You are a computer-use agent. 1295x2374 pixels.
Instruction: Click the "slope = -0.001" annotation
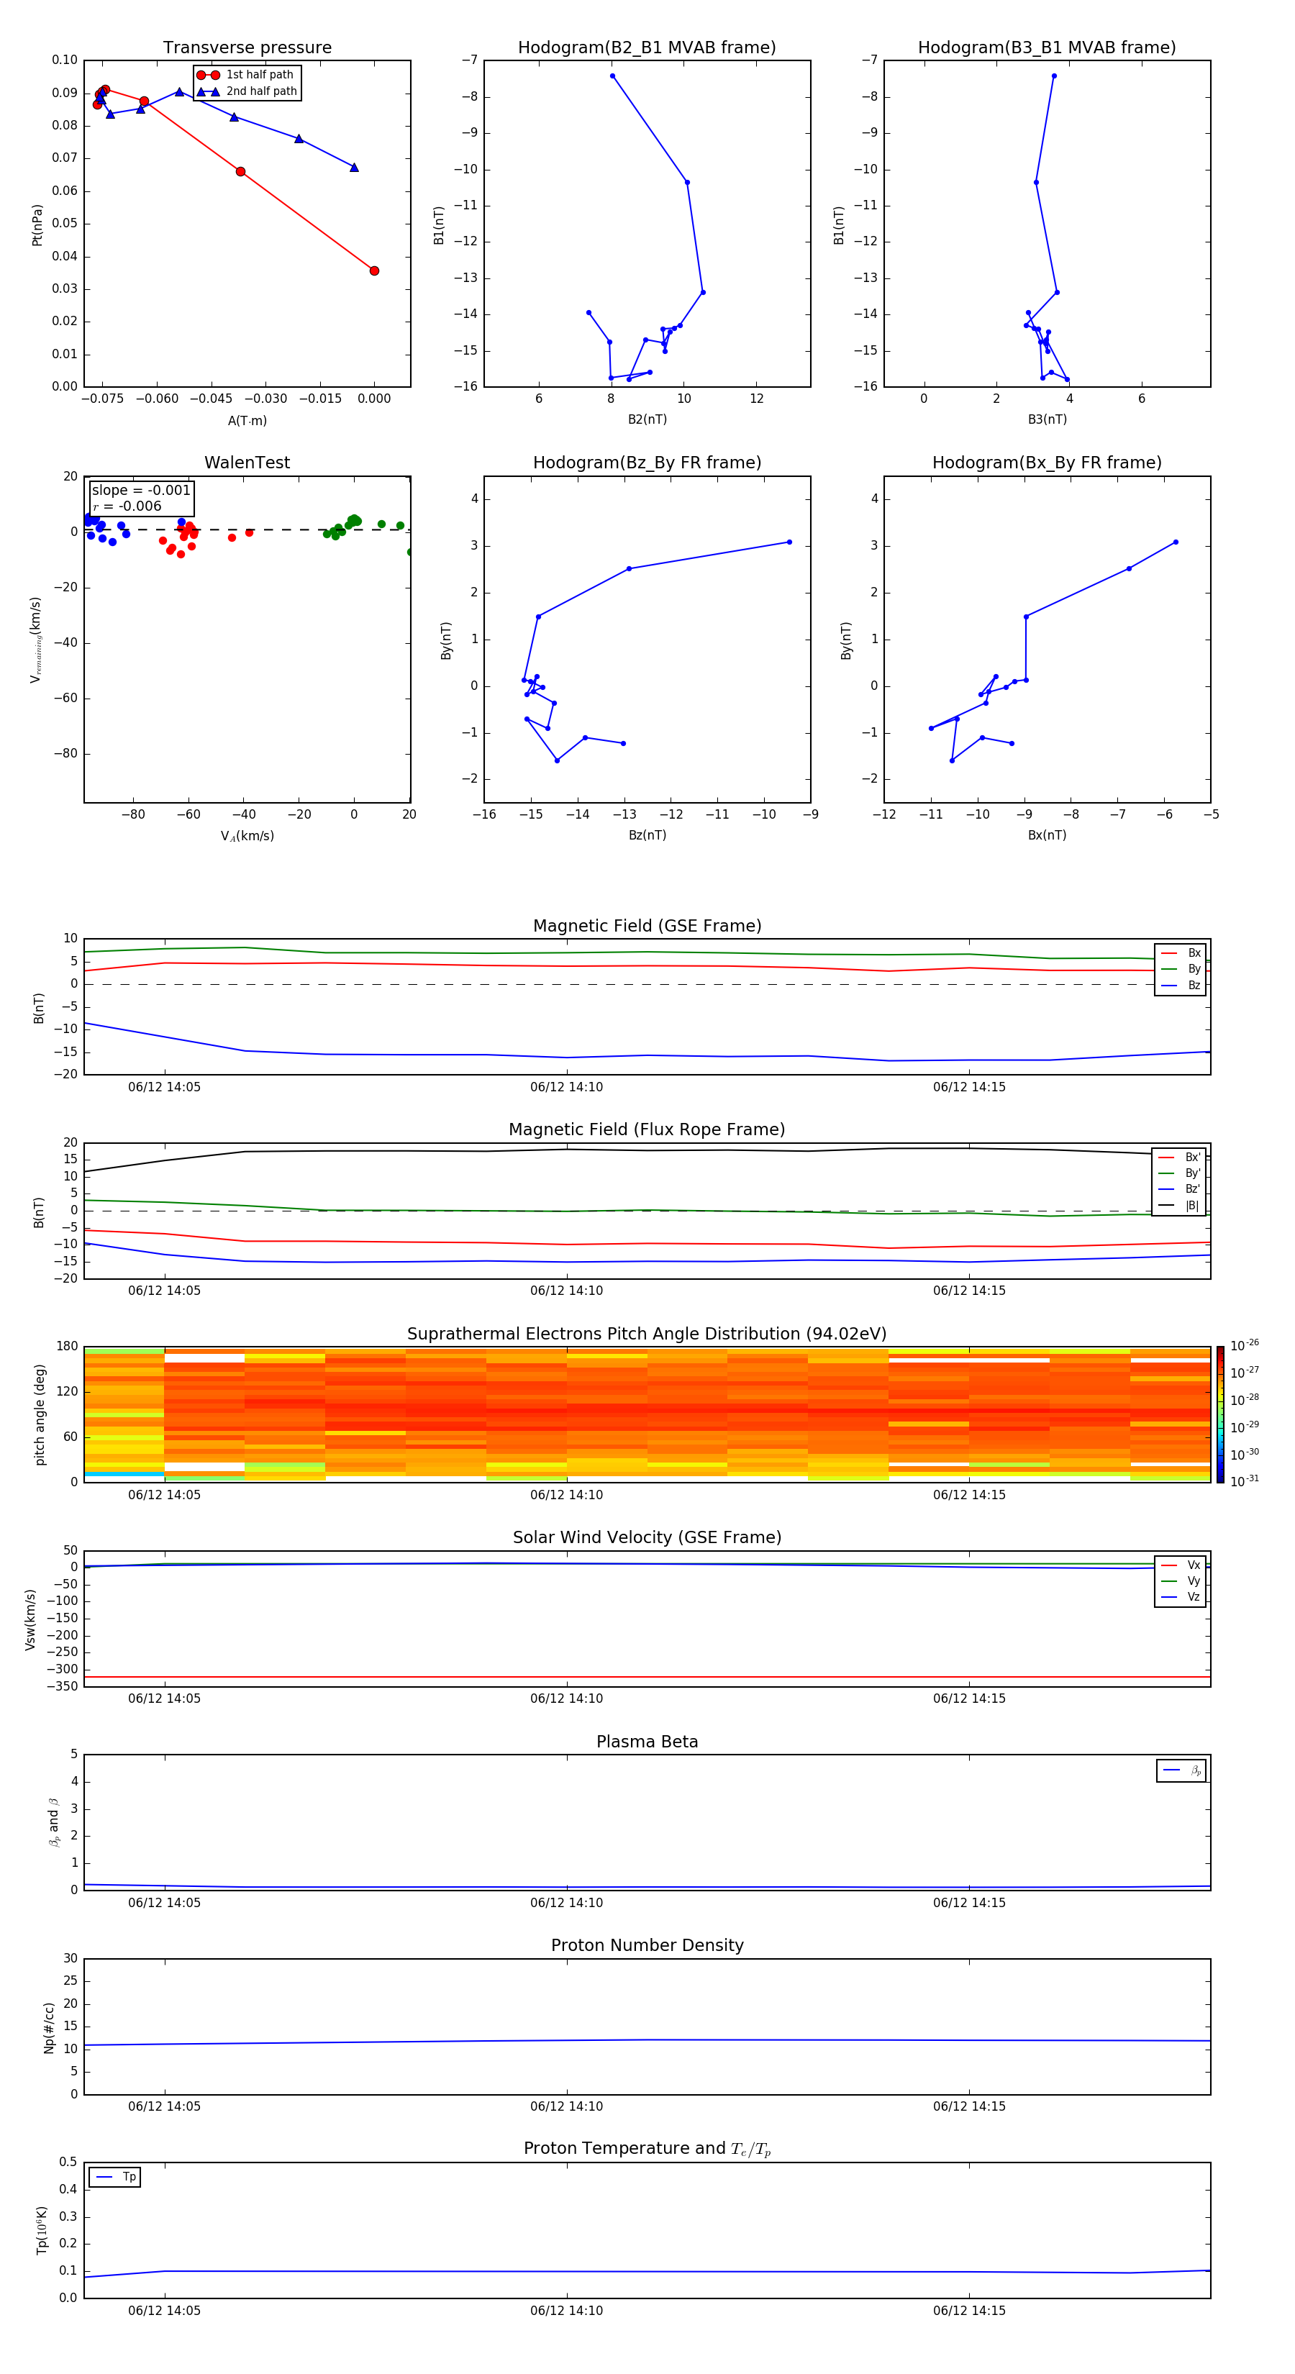pyautogui.click(x=141, y=491)
